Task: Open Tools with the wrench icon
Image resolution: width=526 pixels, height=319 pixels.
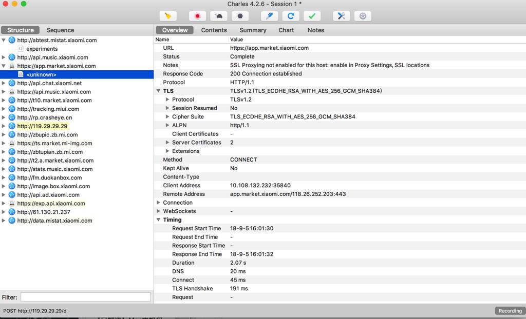Action: click(342, 16)
